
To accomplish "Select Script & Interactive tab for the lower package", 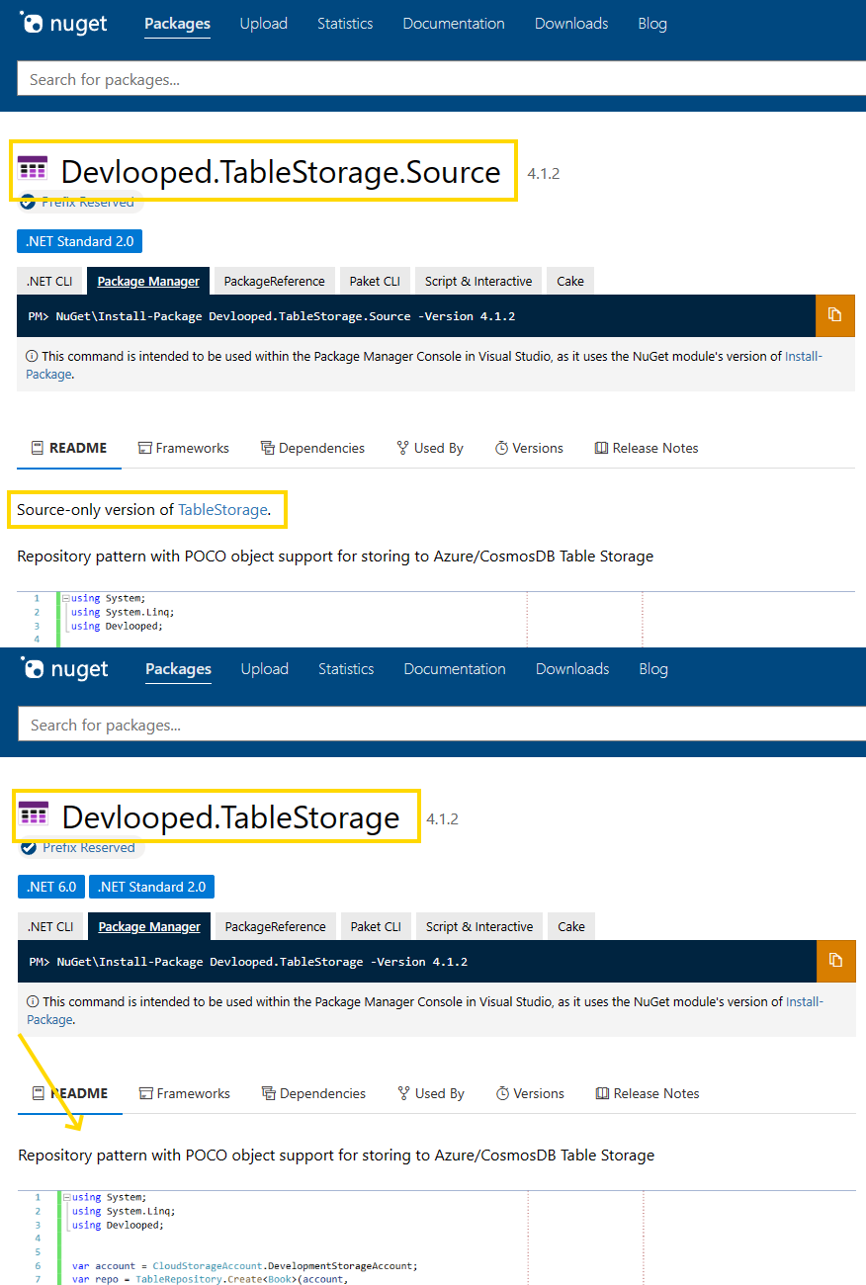I will pos(479,926).
